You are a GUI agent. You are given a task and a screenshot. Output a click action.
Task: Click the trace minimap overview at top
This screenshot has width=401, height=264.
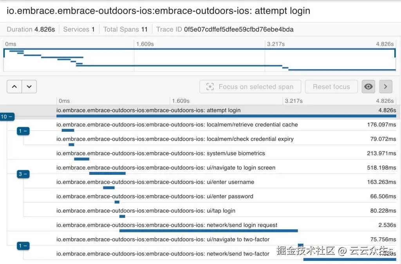(200, 59)
